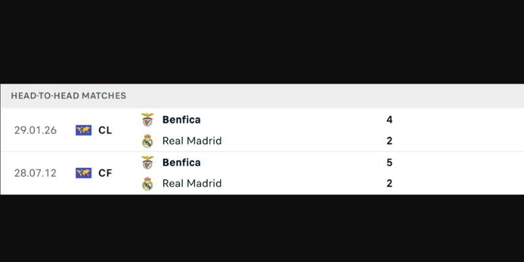Click the world flag icon beside CL

tap(83, 130)
